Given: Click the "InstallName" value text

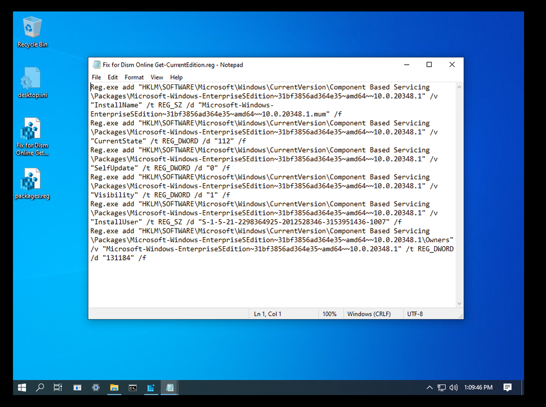Looking at the screenshot, I should coord(116,105).
